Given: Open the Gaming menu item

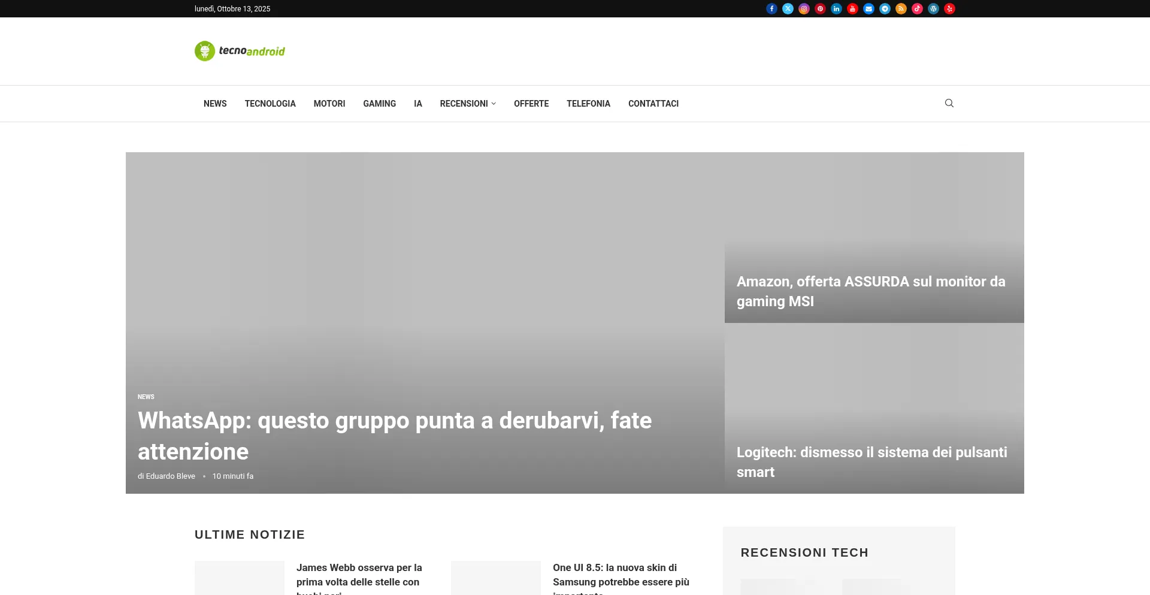Looking at the screenshot, I should [x=379, y=104].
